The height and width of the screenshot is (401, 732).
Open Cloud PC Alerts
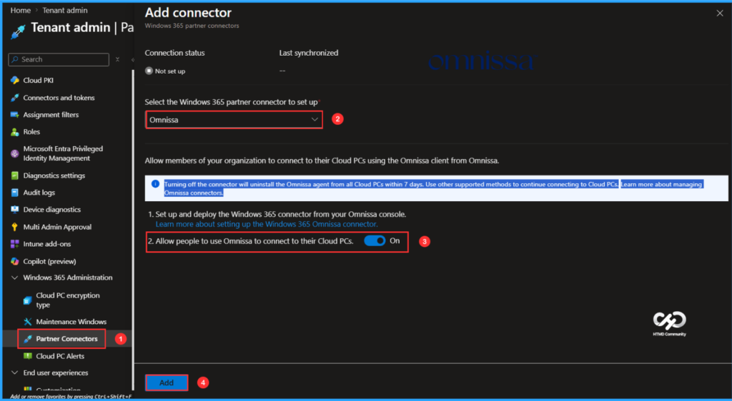[x=60, y=356]
